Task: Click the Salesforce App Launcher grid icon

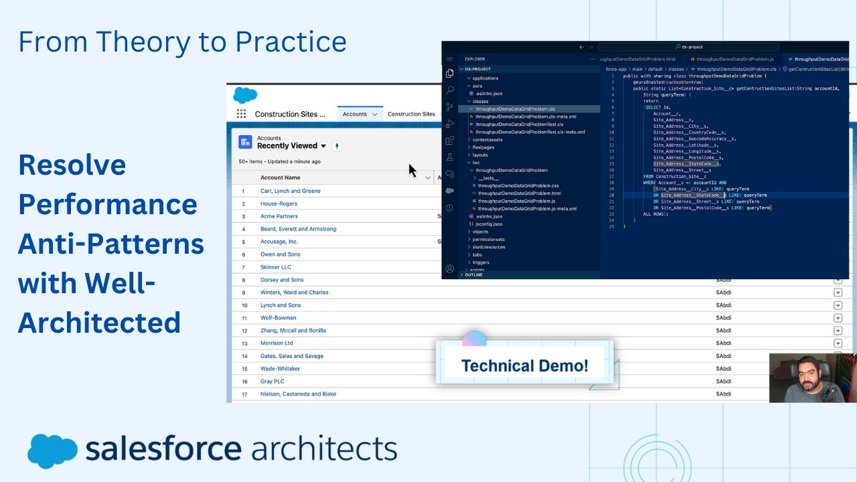Action: [x=241, y=114]
